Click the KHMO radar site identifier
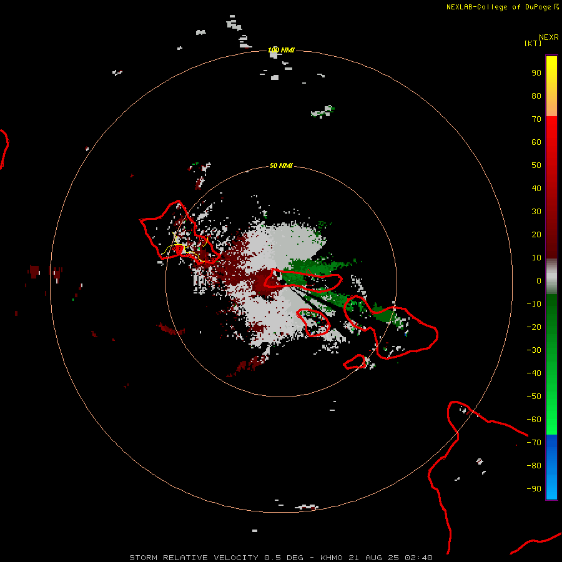Viewport: 562px width, 562px height. pos(332,558)
